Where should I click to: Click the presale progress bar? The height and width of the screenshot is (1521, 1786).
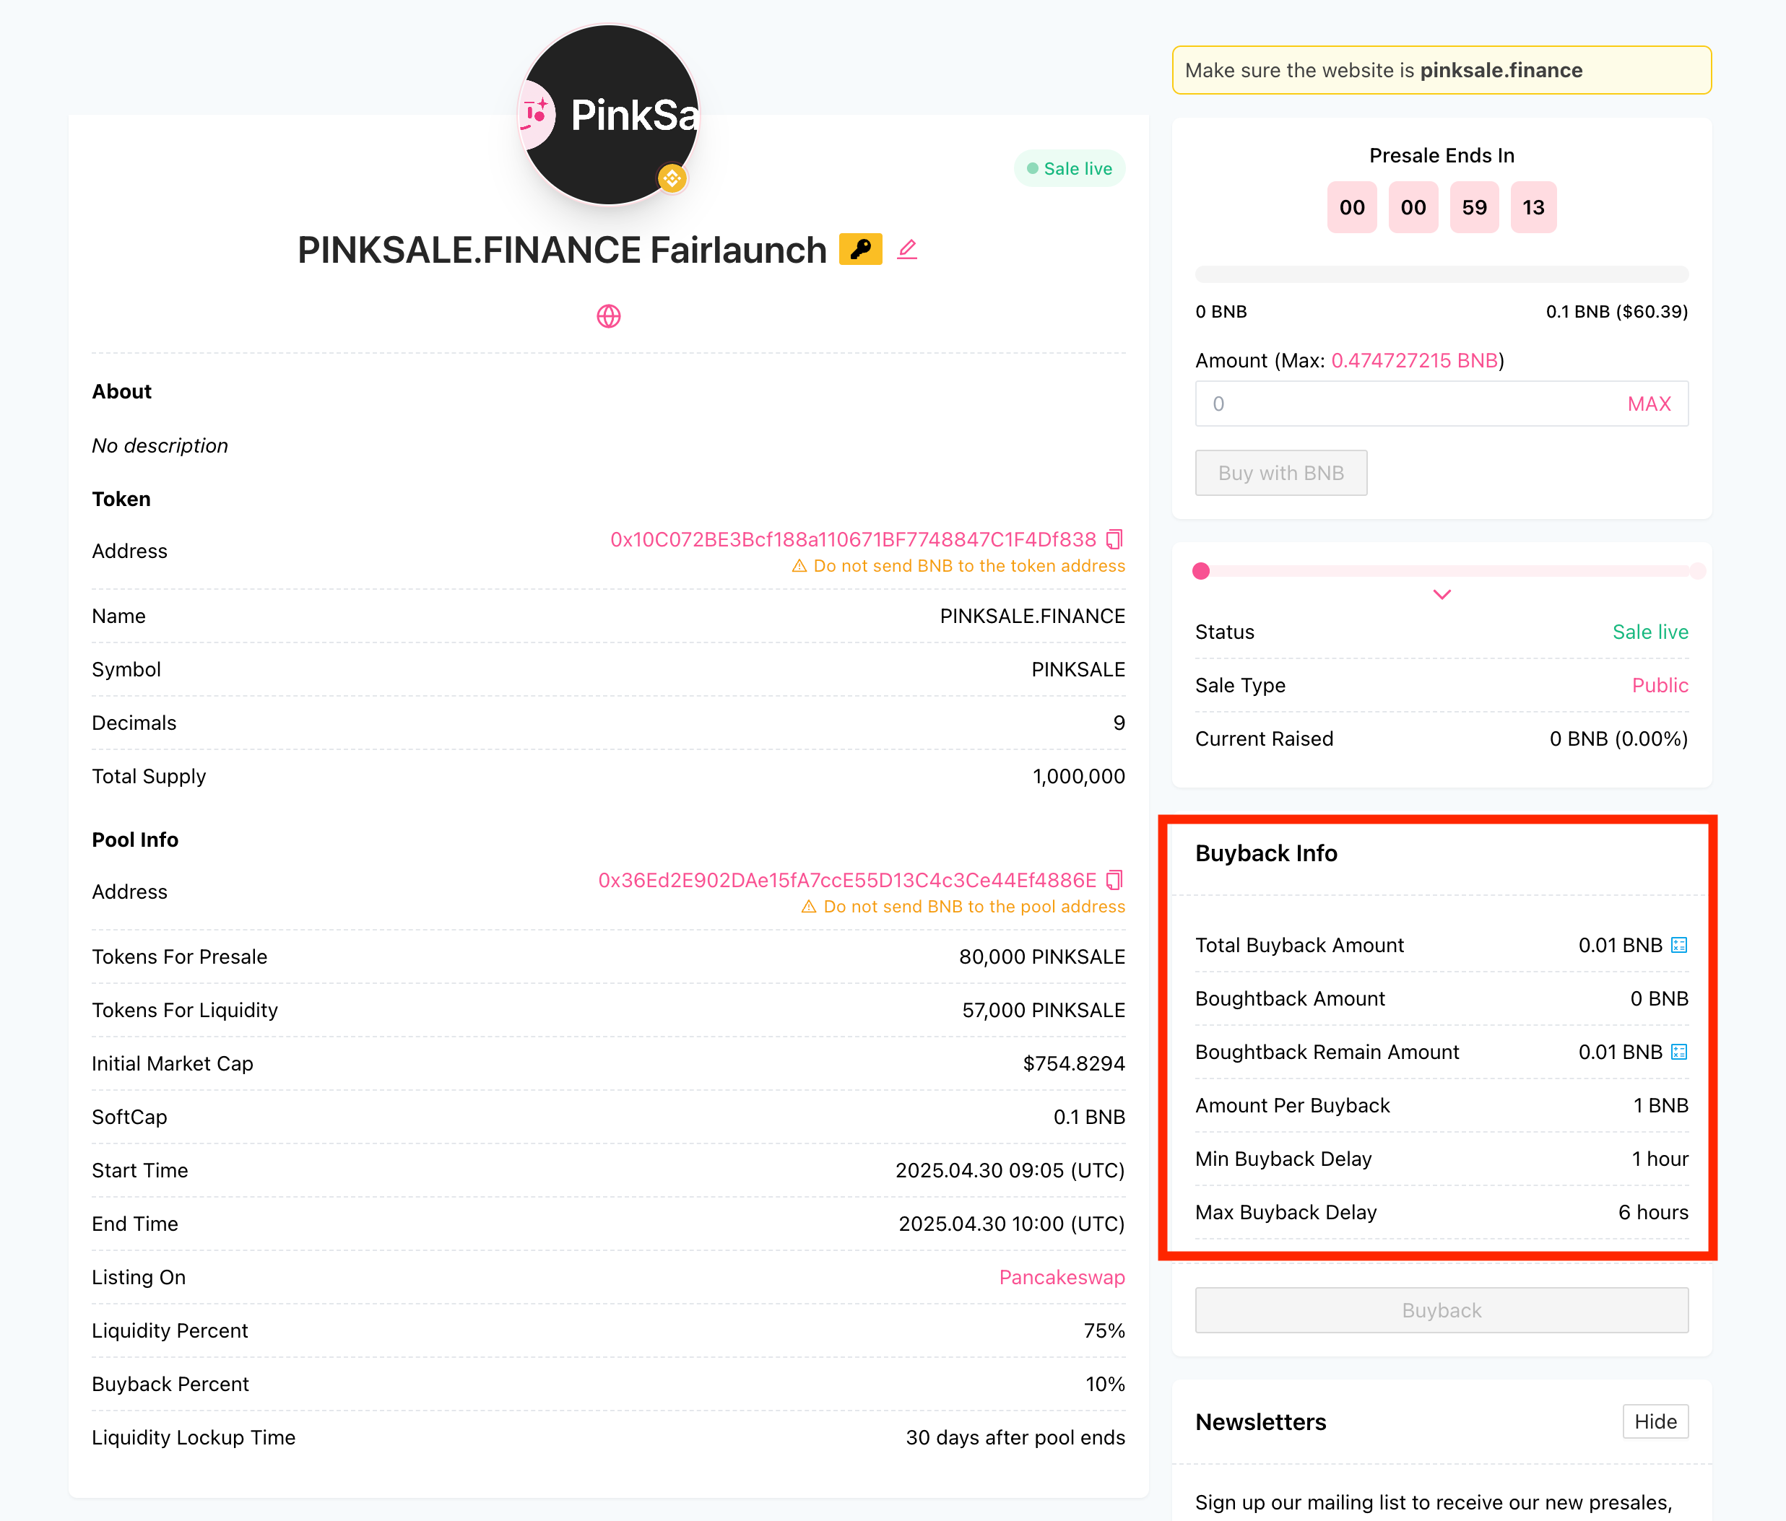[1442, 274]
